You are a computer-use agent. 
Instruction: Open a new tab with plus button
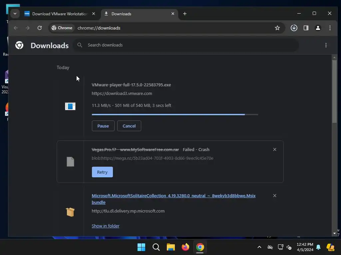click(184, 14)
